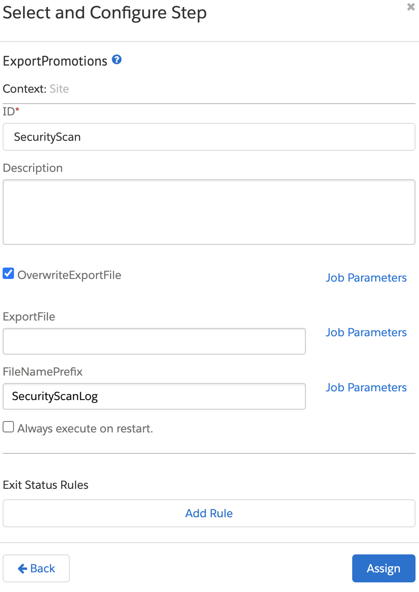Go Back to the previous step
Screen dimensions: 419x592
(36, 568)
